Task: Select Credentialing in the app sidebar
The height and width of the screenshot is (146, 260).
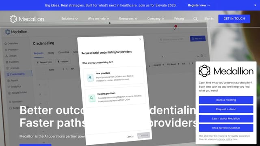Action: [18, 74]
